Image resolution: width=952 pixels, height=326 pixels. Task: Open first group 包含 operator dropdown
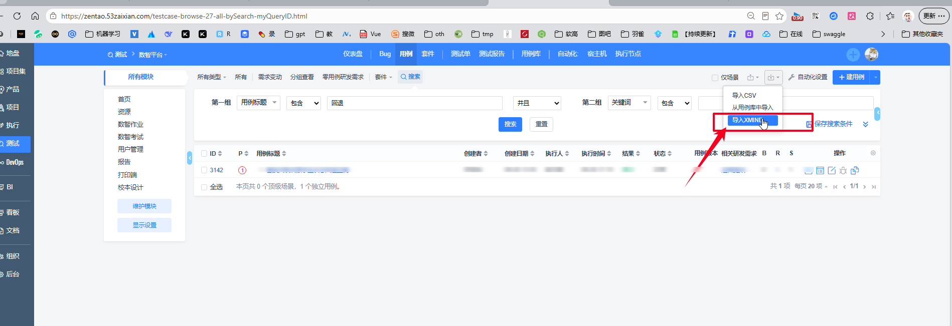point(303,103)
